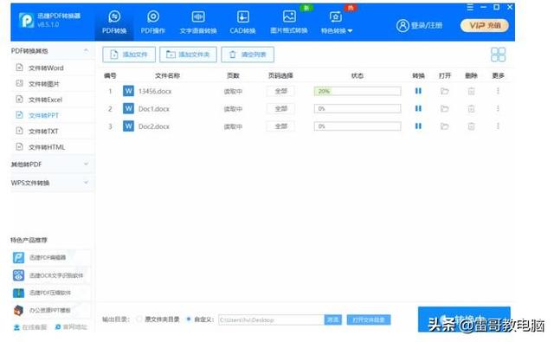Click the 0% progress bar of Doc2.docx
554x342 pixels.
click(358, 126)
